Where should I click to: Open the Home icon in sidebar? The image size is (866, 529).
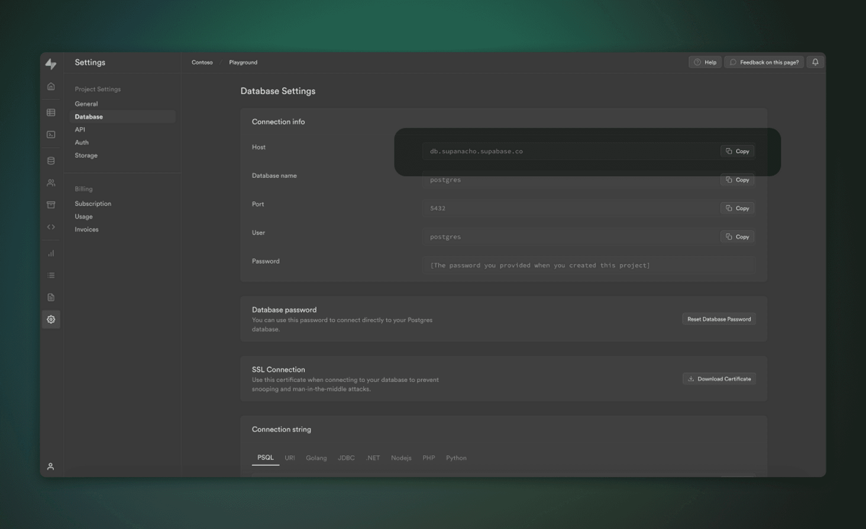[x=51, y=87]
